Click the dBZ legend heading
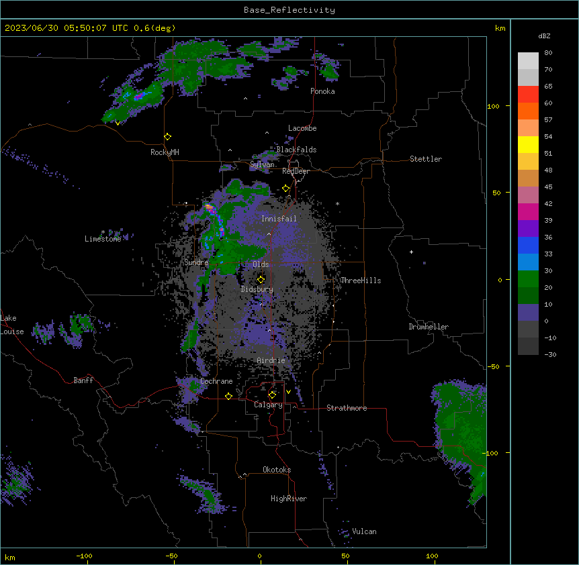This screenshot has width=579, height=565. click(x=544, y=36)
